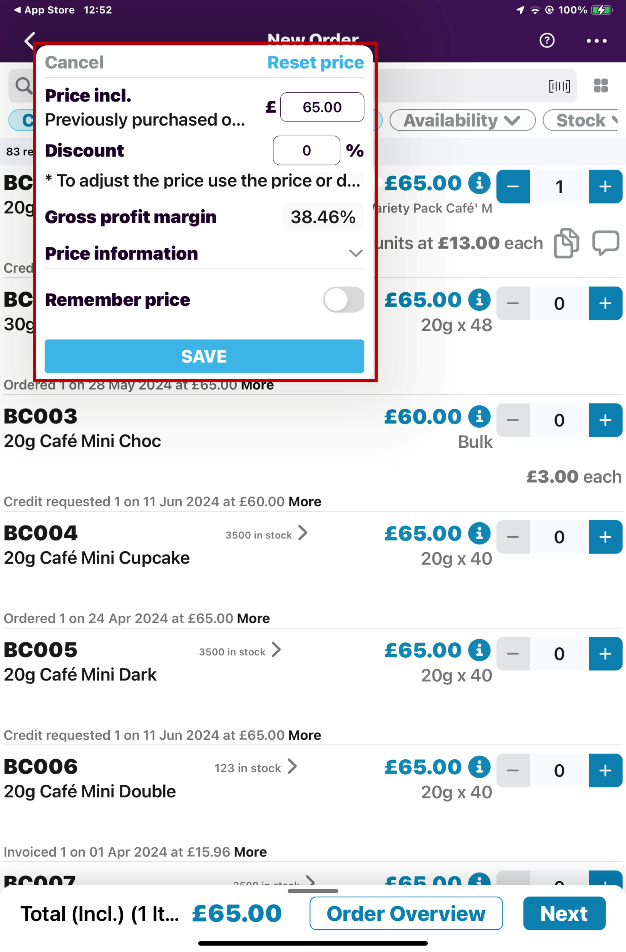Switch to grid view layout icon
626x952 pixels.
(600, 86)
